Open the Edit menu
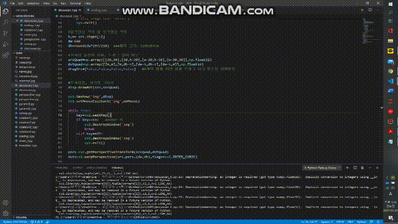The image size is (398, 224). (21, 3)
